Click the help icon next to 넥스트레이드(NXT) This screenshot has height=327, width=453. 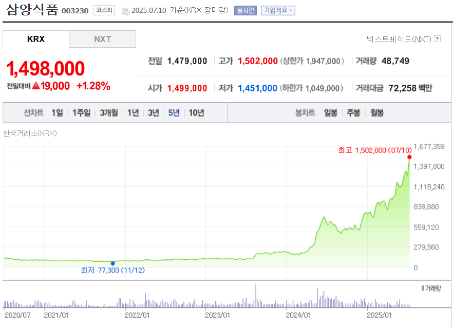[437, 39]
